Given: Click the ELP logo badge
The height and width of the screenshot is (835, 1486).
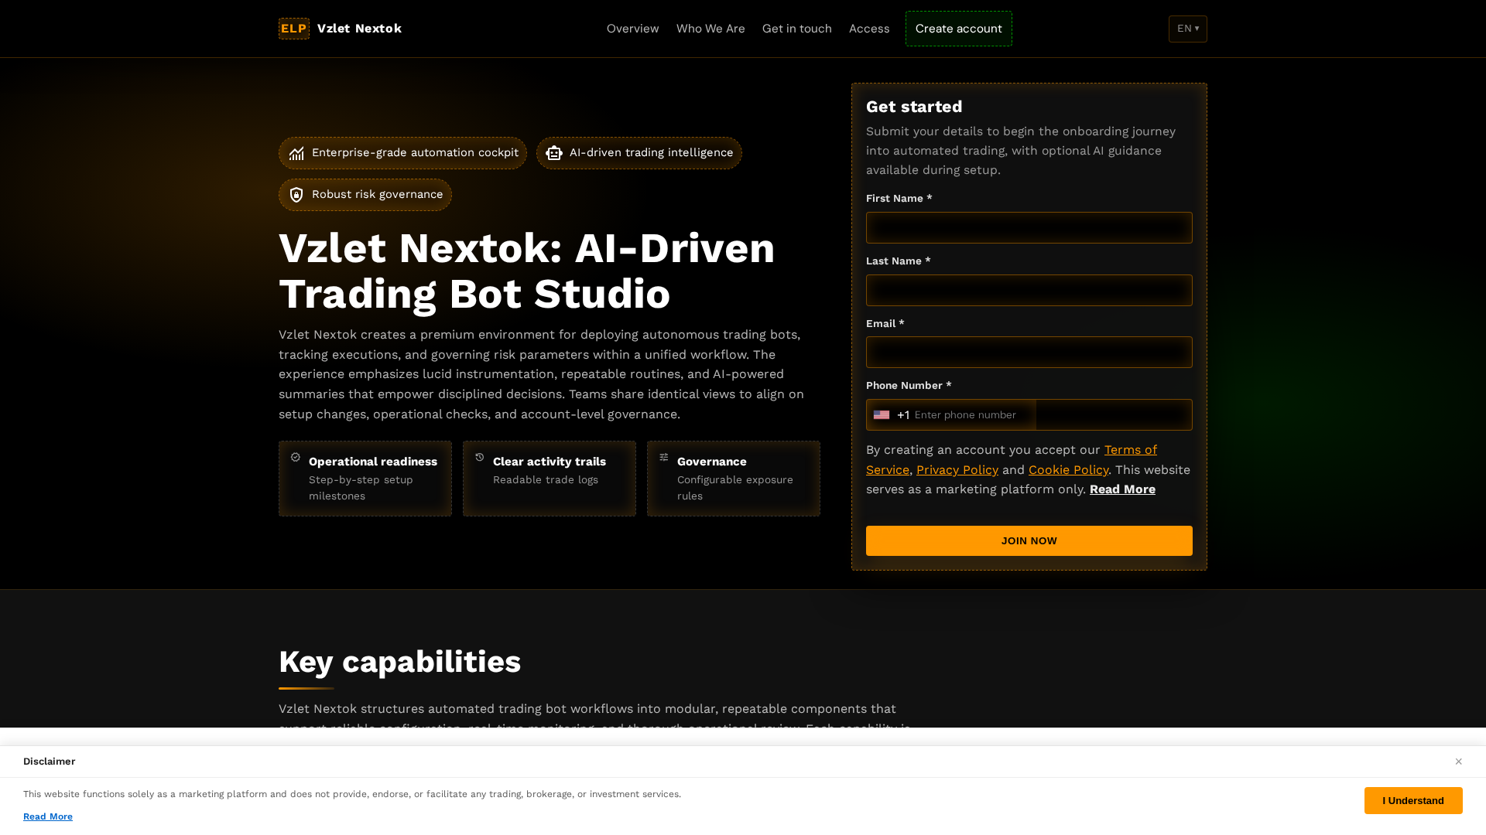Looking at the screenshot, I should [x=293, y=29].
